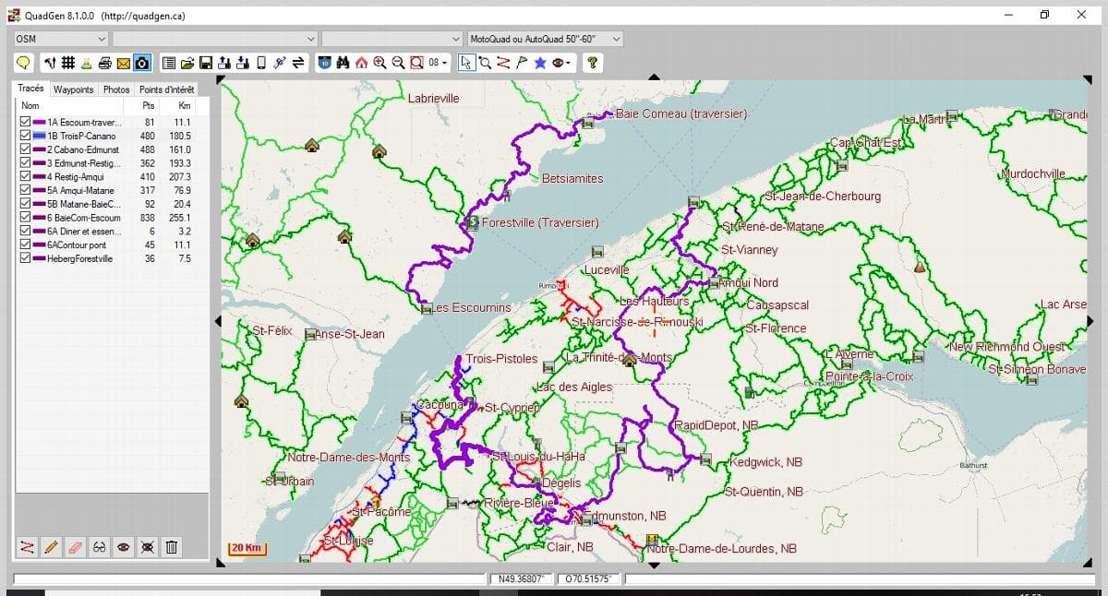Click the yellow question mark help icon

[591, 63]
